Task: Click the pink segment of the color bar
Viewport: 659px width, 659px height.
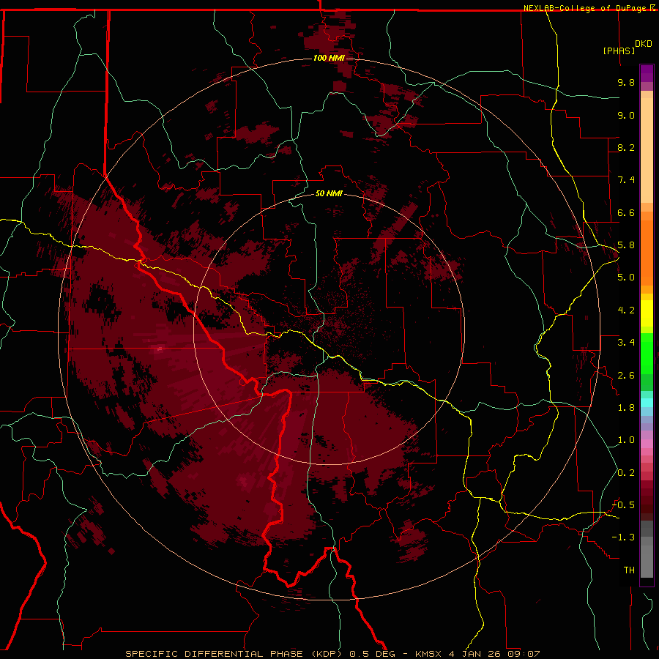Action: click(647, 444)
